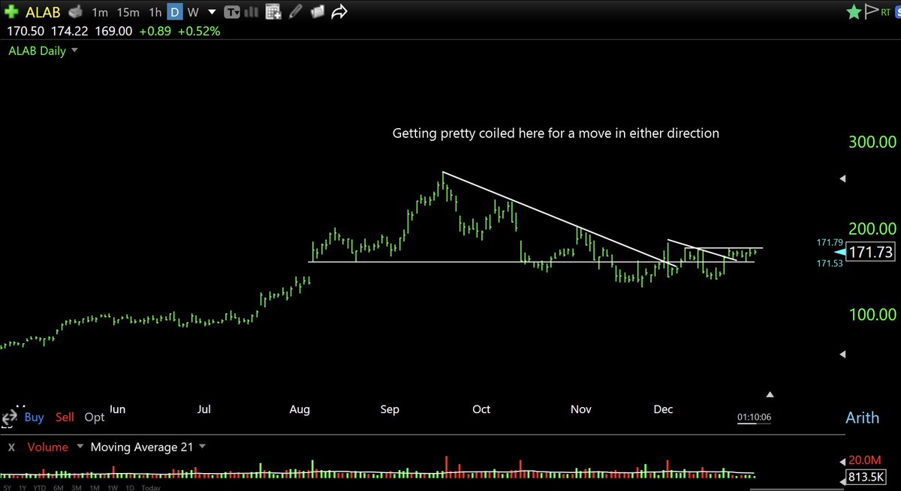This screenshot has width=901, height=491.
Task: Click the 171.73 current price label
Action: tap(872, 252)
